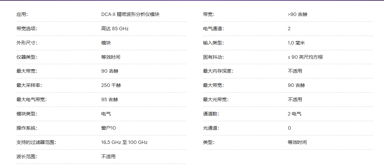
Task: Select the "高达 85 GHz" bandwidth option value
Action: (x=115, y=29)
